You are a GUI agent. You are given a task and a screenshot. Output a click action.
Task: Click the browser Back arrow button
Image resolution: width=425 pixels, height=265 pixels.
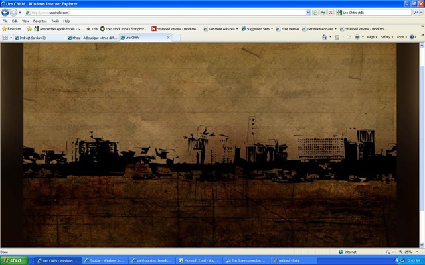coord(5,13)
